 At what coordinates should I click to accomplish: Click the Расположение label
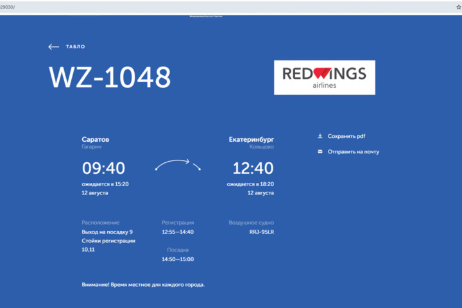101,223
